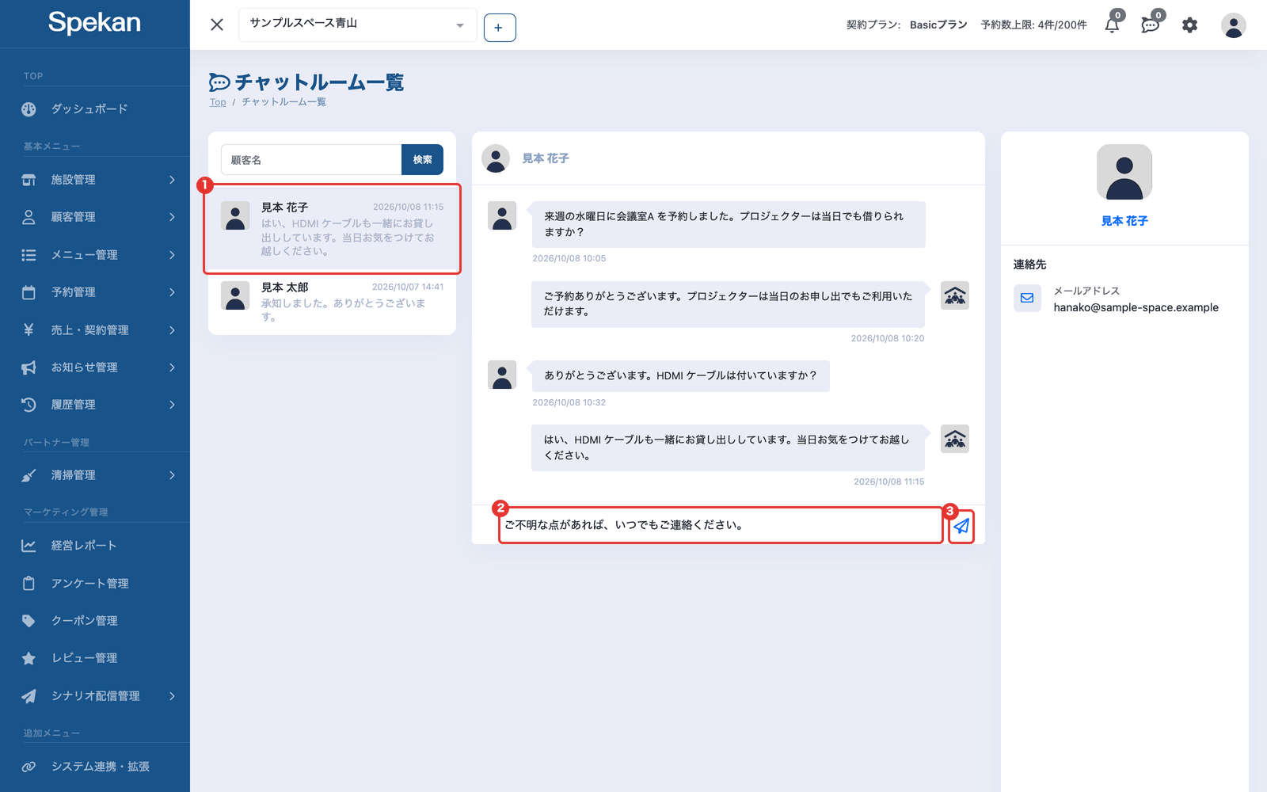This screenshot has width=1267, height=792.
Task: Expand the 顧客管理 menu chevron
Action: pos(172,217)
